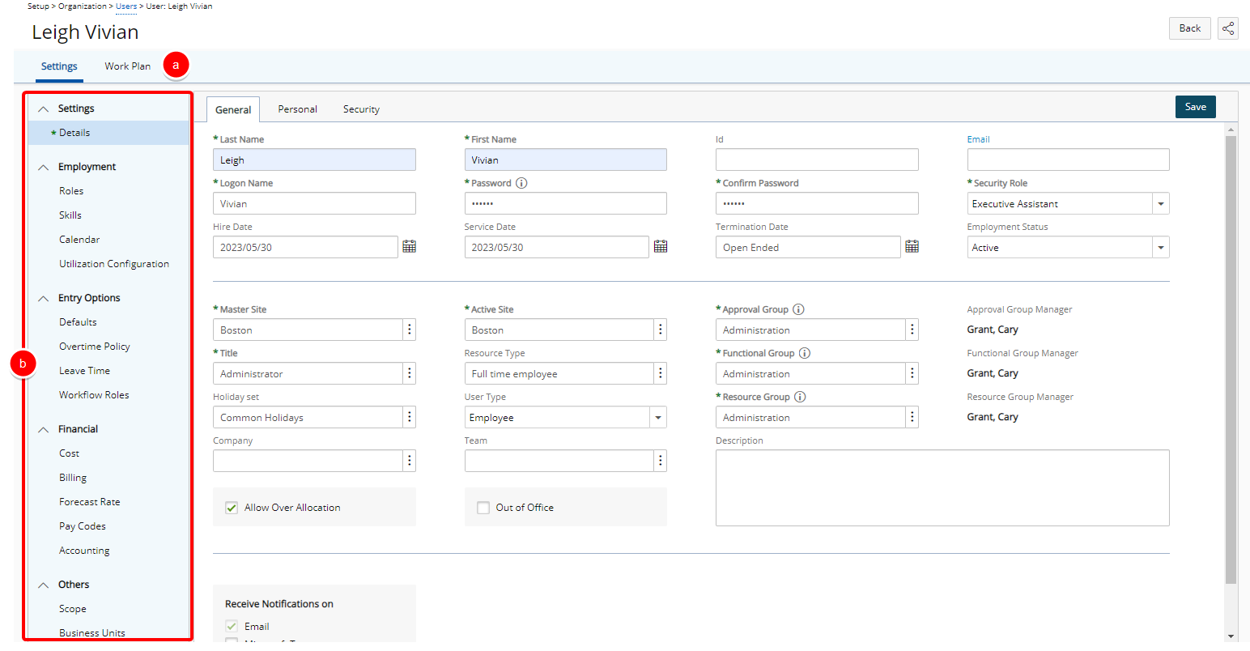Collapse the Others sidebar section
Viewport: 1250px width, 651px height.
44,585
